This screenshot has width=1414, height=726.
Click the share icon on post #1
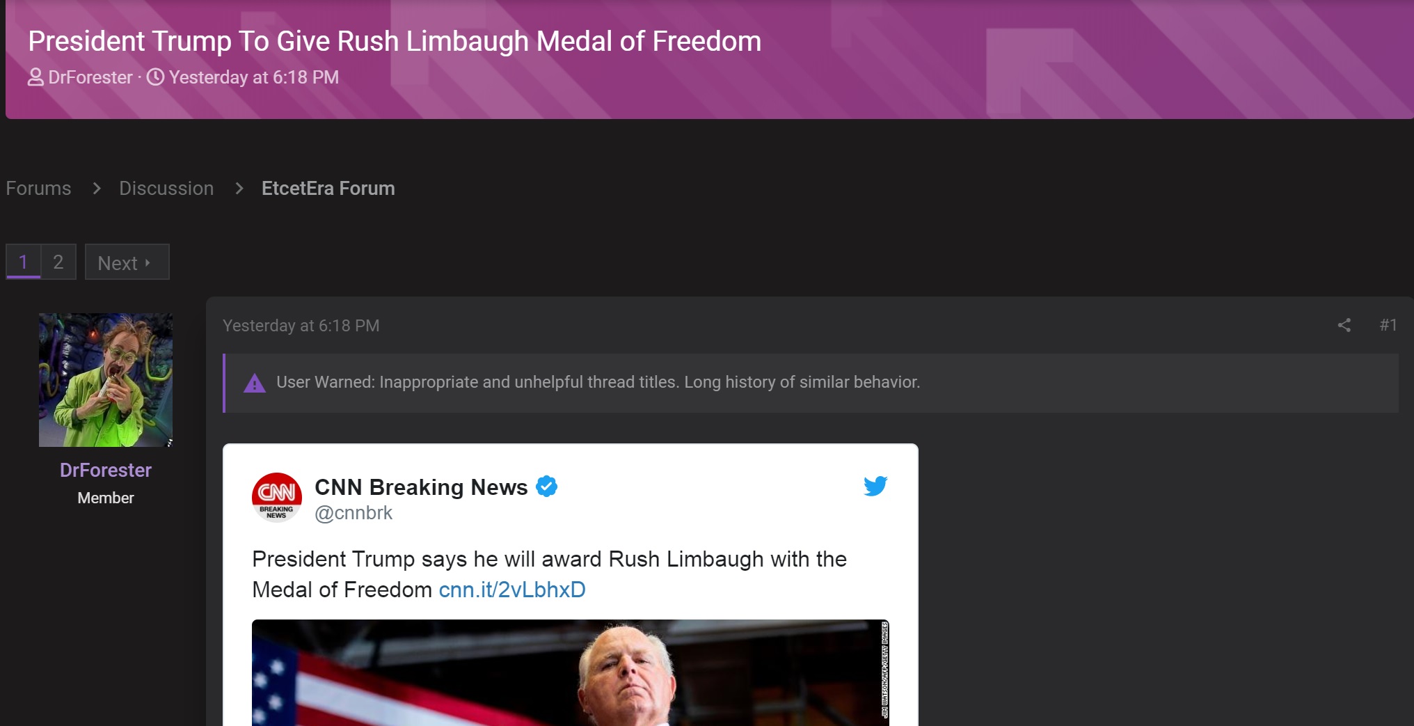1344,325
